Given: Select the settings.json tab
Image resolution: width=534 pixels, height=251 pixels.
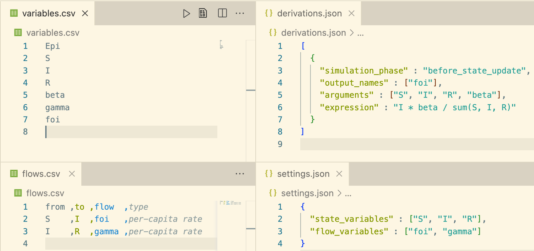Looking at the screenshot, I should [x=303, y=174].
